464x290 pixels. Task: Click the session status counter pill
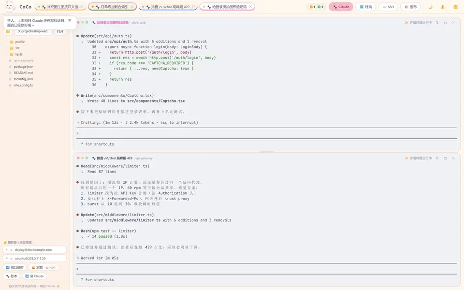pos(316,7)
